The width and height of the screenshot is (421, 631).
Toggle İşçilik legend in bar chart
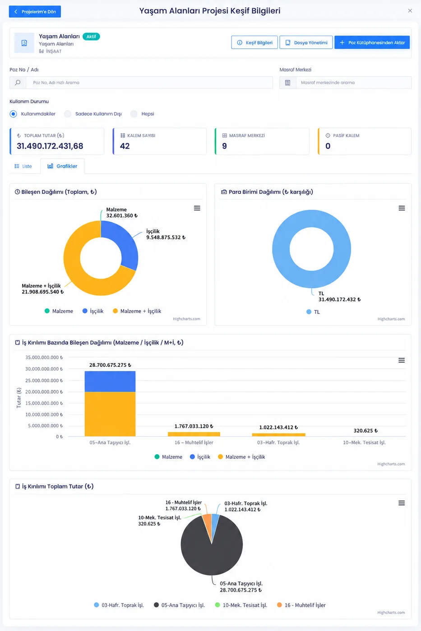(x=200, y=457)
